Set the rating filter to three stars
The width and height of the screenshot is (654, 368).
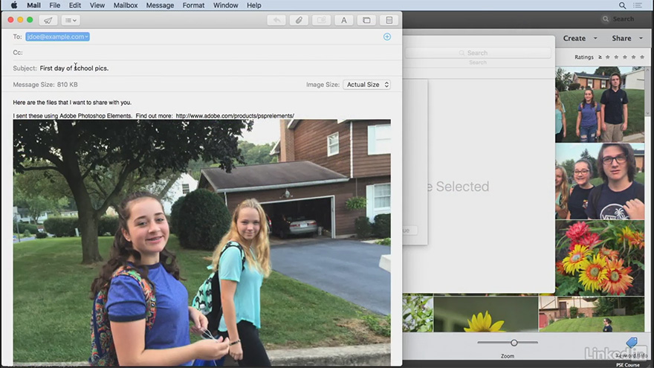625,57
